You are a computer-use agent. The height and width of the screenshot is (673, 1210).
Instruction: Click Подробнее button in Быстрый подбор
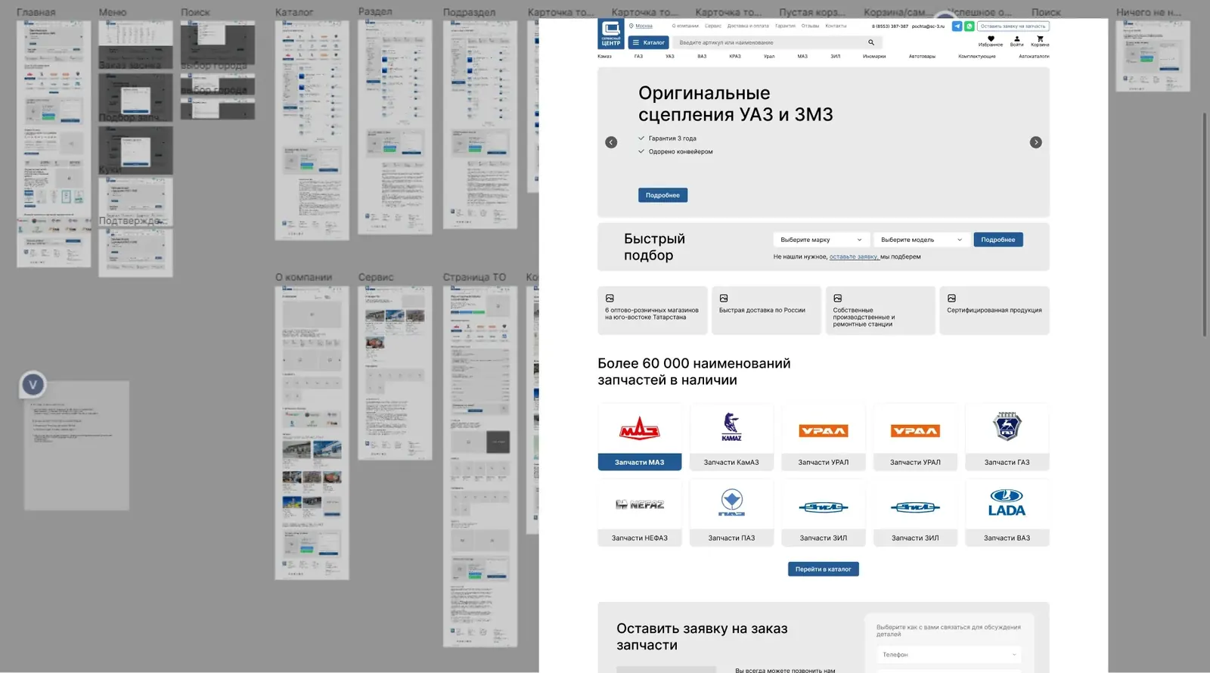coord(998,240)
